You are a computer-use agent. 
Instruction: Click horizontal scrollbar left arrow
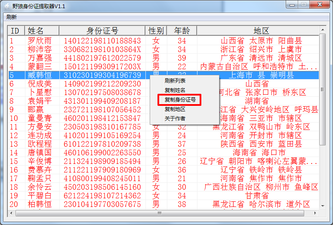[11, 213]
